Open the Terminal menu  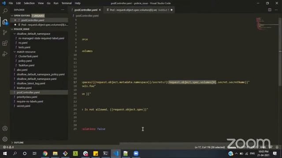pyautogui.click(x=67, y=3)
